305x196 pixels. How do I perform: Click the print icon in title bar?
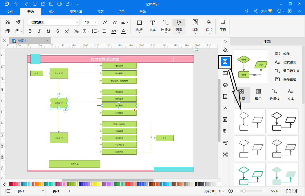[x=59, y=4]
